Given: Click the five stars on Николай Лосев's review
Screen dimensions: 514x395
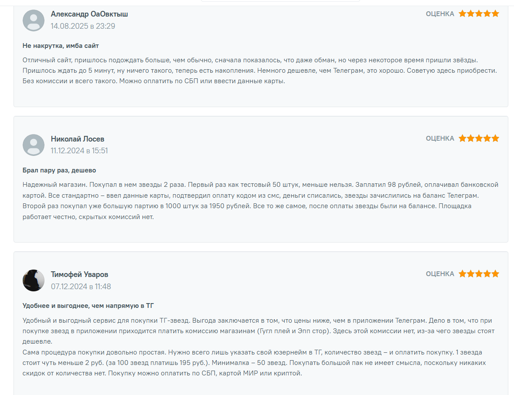Looking at the screenshot, I should [479, 138].
